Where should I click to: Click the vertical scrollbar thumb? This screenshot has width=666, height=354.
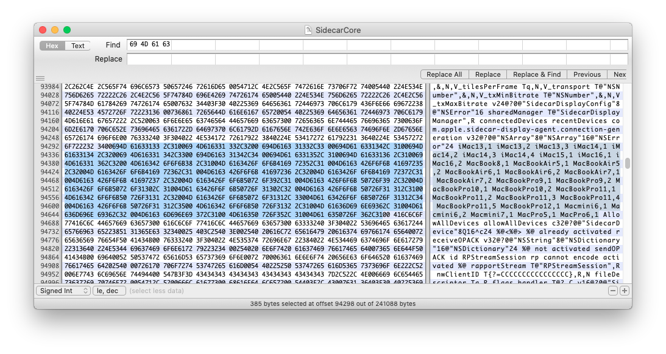tap(628, 163)
